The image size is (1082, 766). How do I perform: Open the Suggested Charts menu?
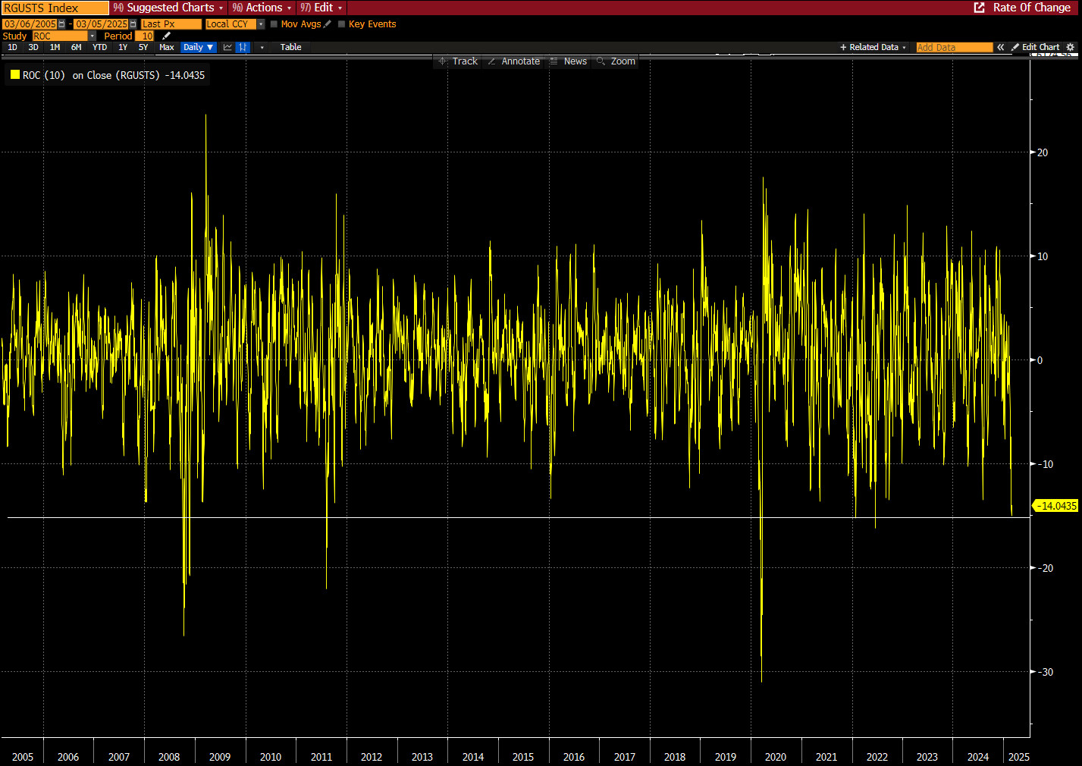(168, 8)
